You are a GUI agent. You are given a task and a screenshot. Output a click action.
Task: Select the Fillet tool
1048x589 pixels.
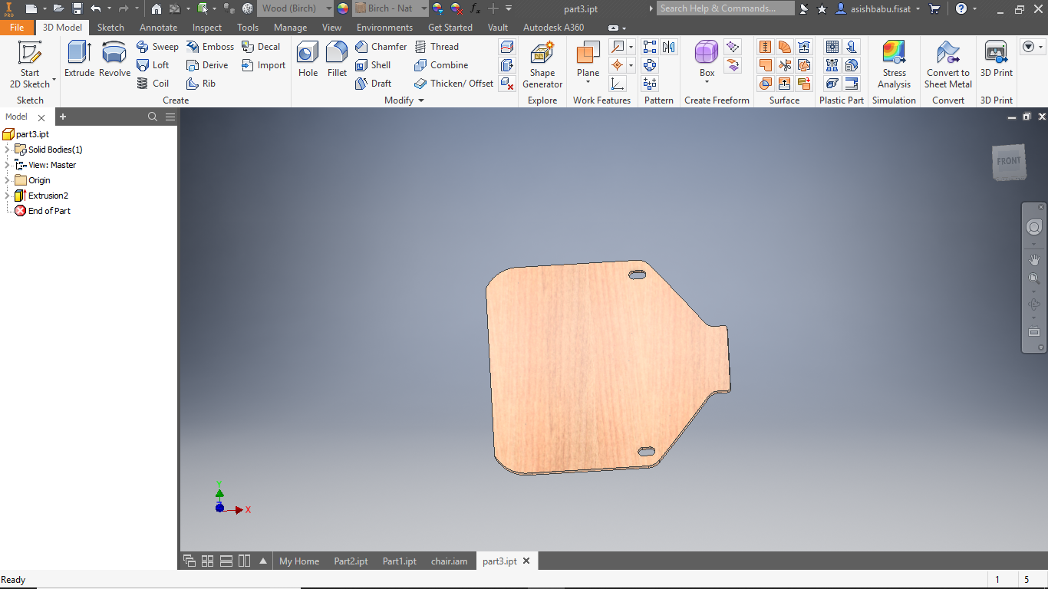click(337, 60)
